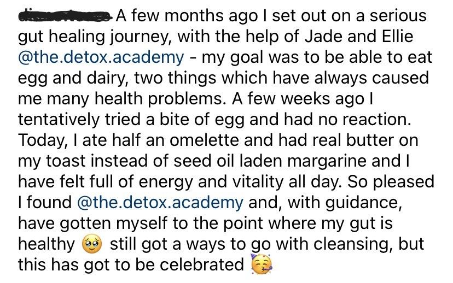Click the party face emoji after "celebrated"
This screenshot has width=453, height=283.
pos(262,264)
